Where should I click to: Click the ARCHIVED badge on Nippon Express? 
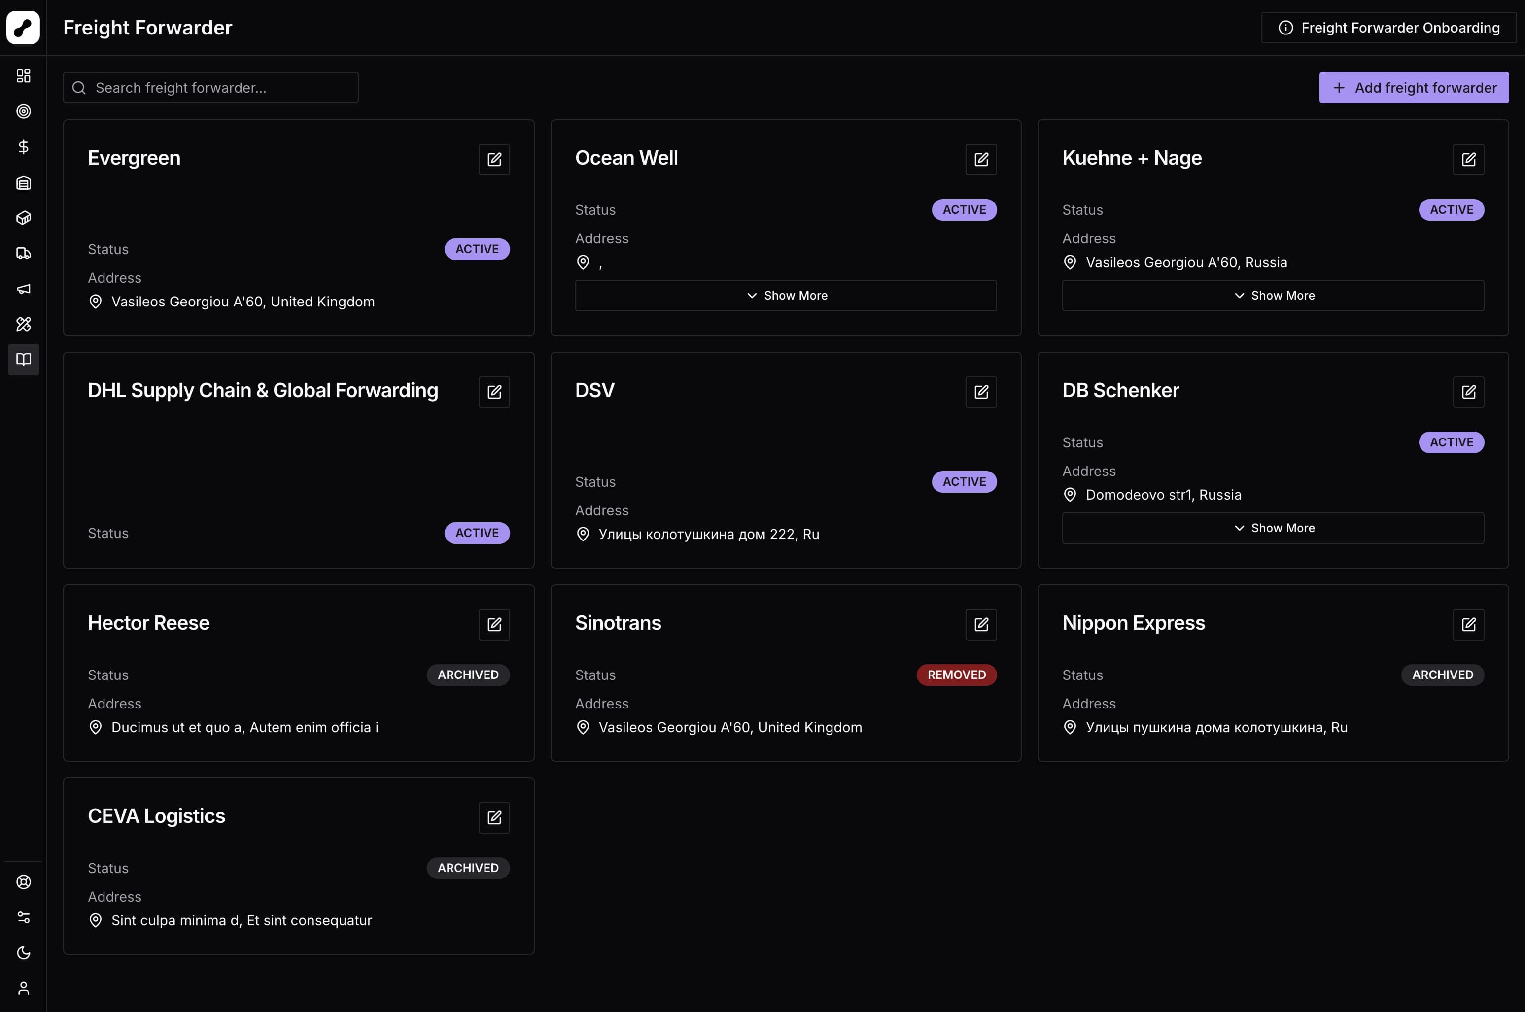click(1442, 675)
